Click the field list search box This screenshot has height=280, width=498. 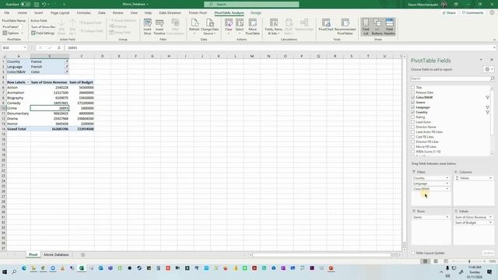point(451,79)
